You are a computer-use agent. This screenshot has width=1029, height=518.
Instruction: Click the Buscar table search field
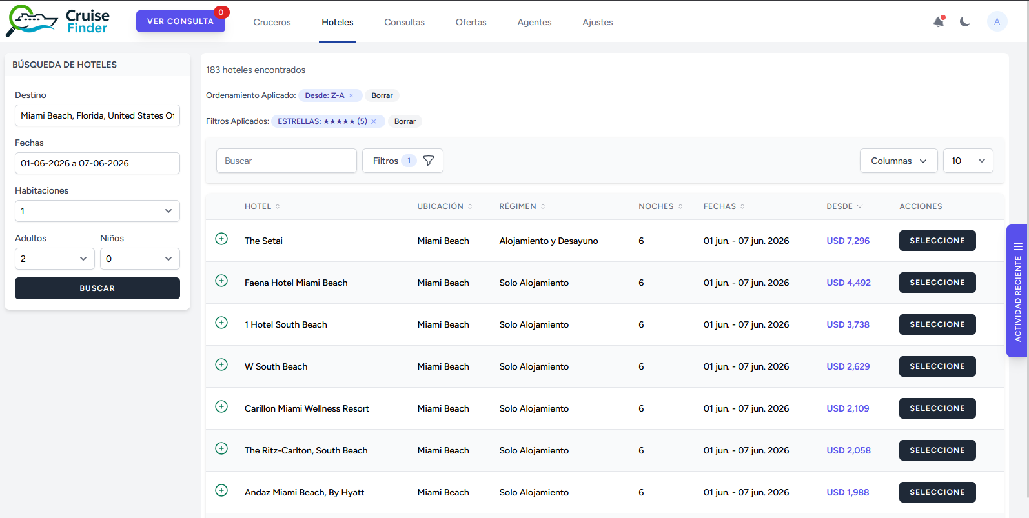point(286,161)
